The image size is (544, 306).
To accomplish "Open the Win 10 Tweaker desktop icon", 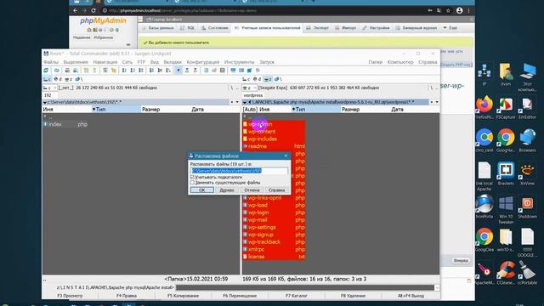I will coord(506,209).
